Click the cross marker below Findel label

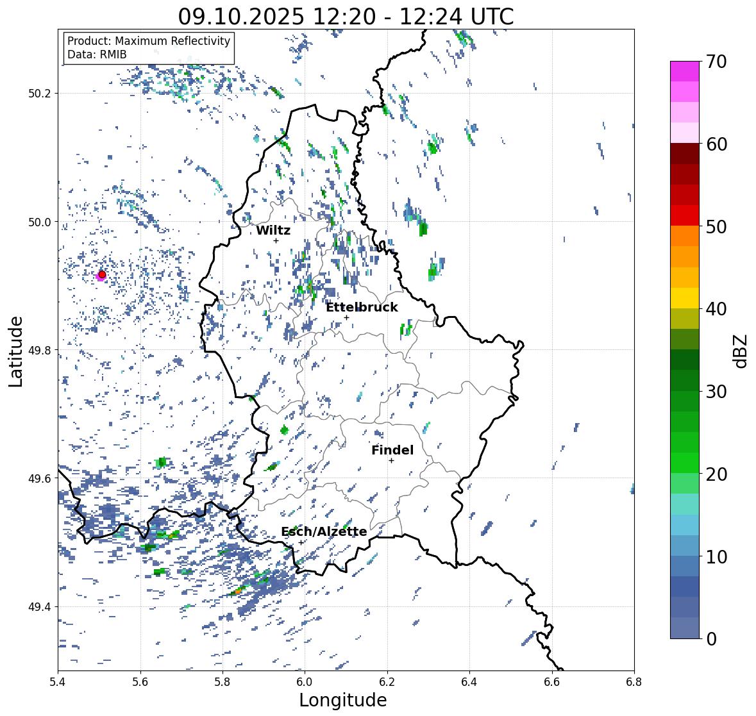coord(392,461)
